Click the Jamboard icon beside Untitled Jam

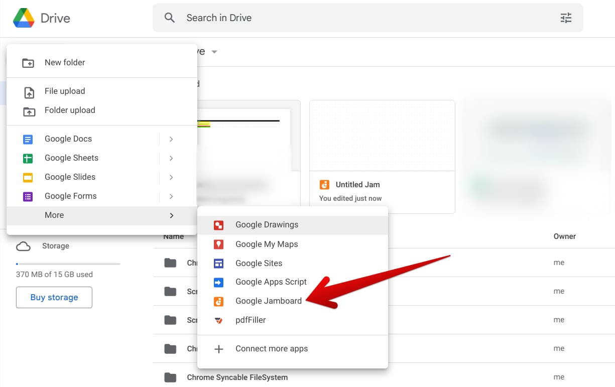point(324,185)
